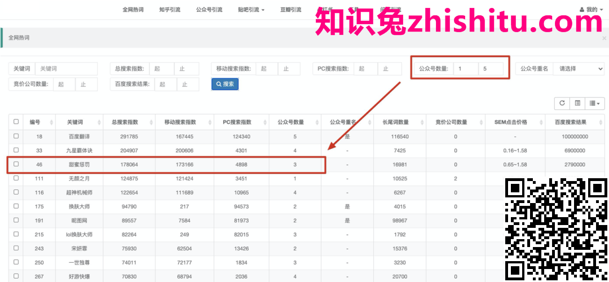
Task: Click the 长尾词数量 value 116540
Action: pyautogui.click(x=400, y=136)
